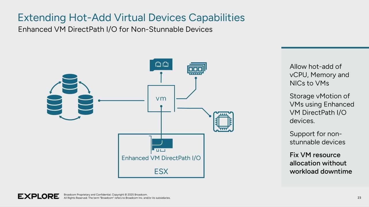Select the memory module icon
Screen dimensions: 369x207
197,69
